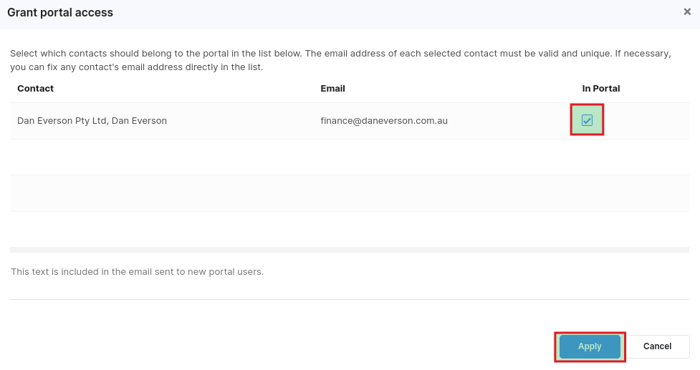Click the gray divider bar below the list

350,250
